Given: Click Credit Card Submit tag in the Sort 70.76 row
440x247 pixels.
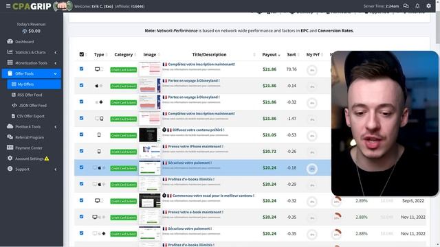Looking at the screenshot, I should point(124,70).
